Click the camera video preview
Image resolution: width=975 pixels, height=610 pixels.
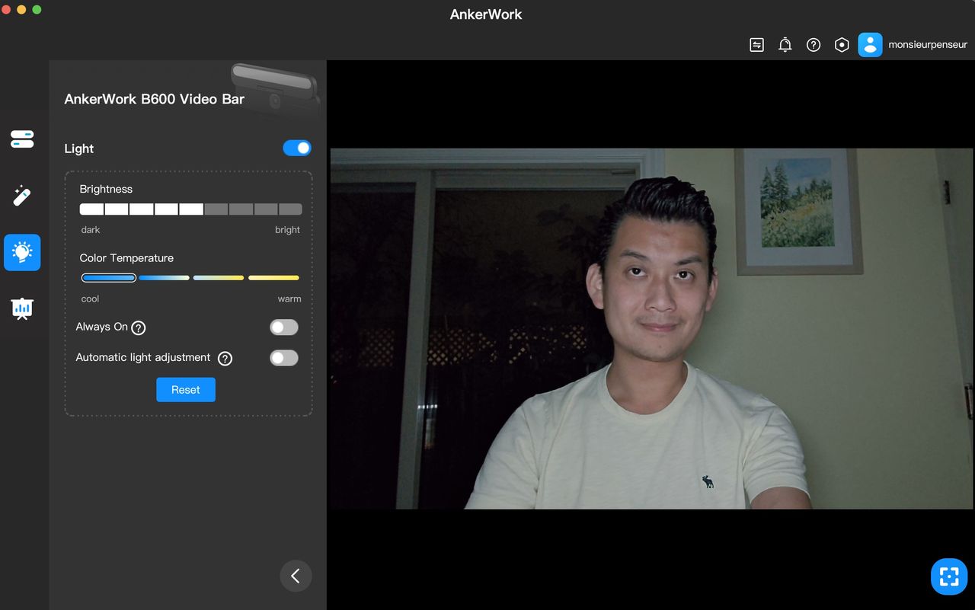click(651, 328)
